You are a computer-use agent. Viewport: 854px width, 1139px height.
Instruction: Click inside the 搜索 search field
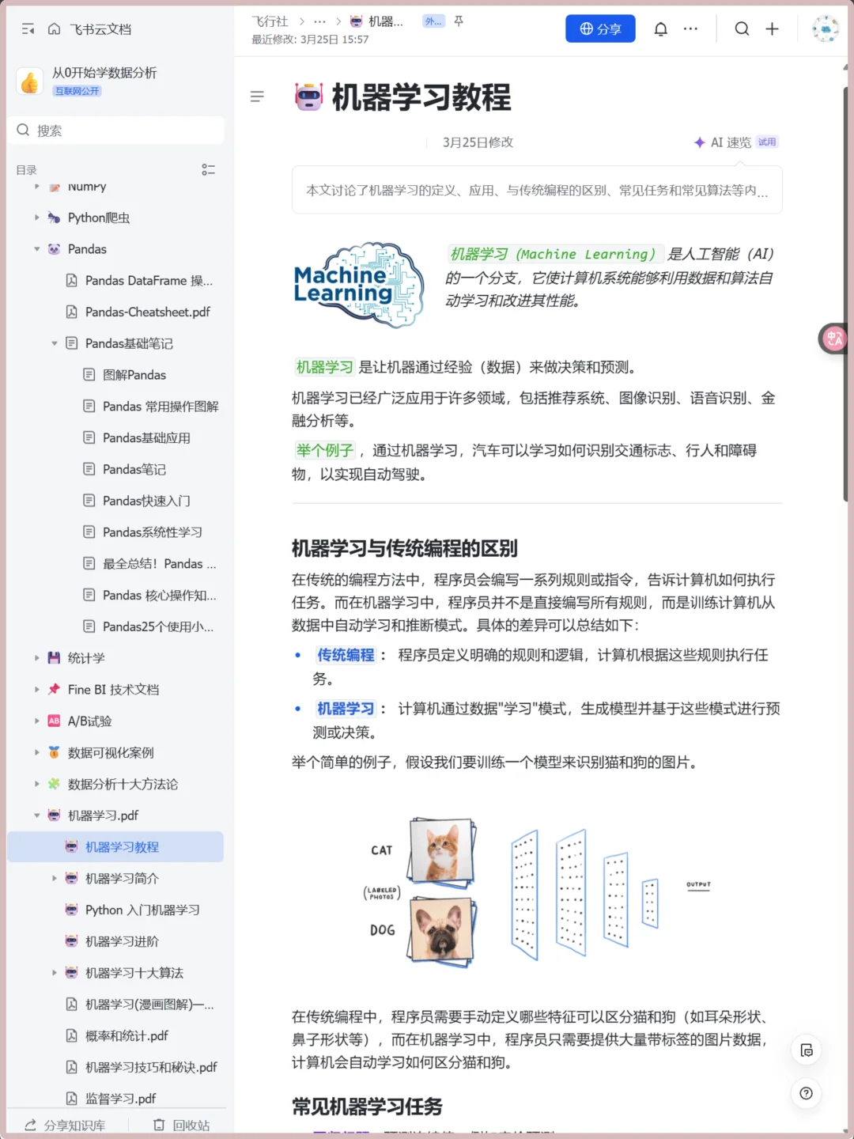pyautogui.click(x=116, y=130)
